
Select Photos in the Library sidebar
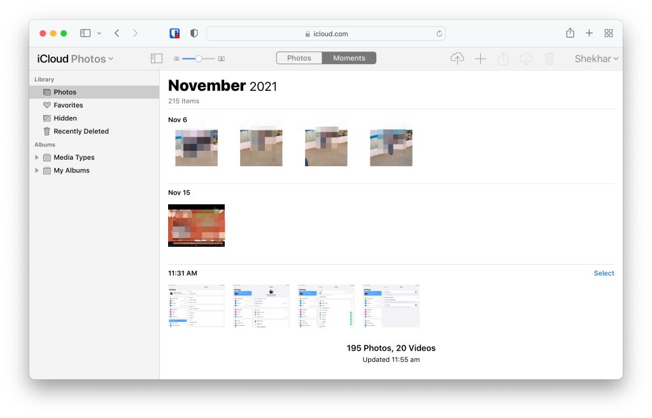click(x=94, y=92)
